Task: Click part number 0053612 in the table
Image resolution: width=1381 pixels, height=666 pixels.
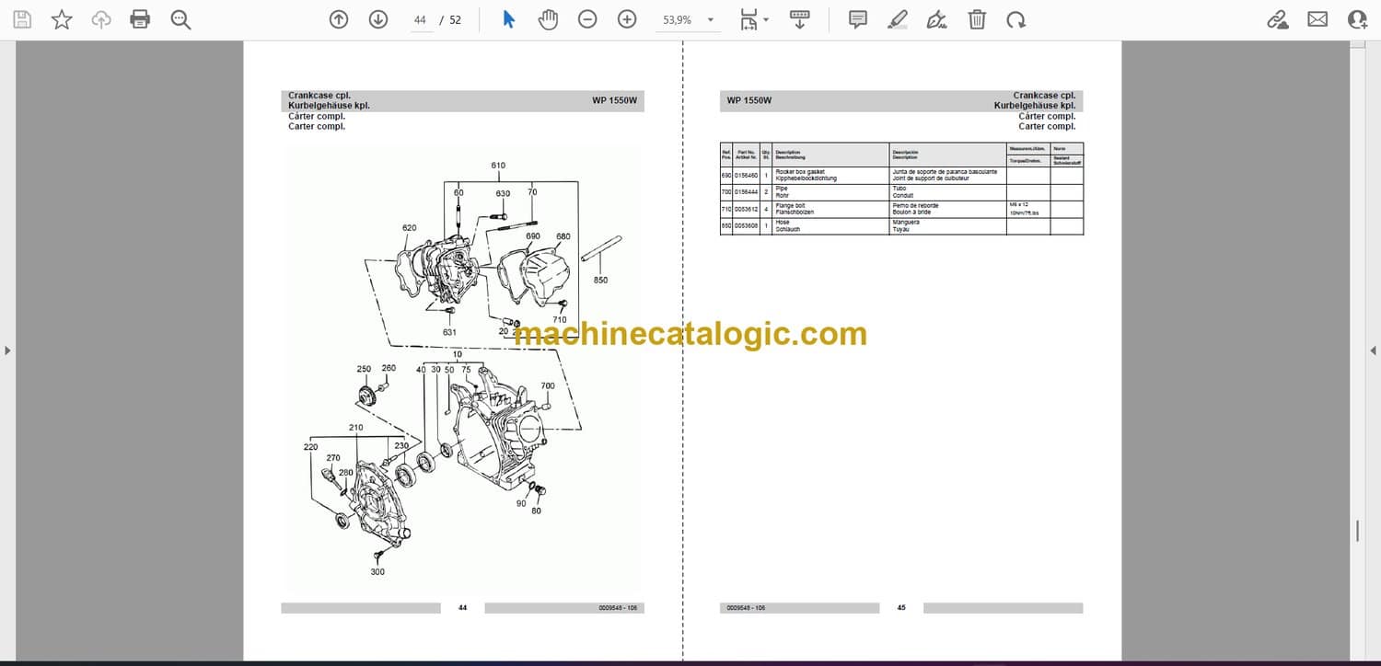Action: 746,209
